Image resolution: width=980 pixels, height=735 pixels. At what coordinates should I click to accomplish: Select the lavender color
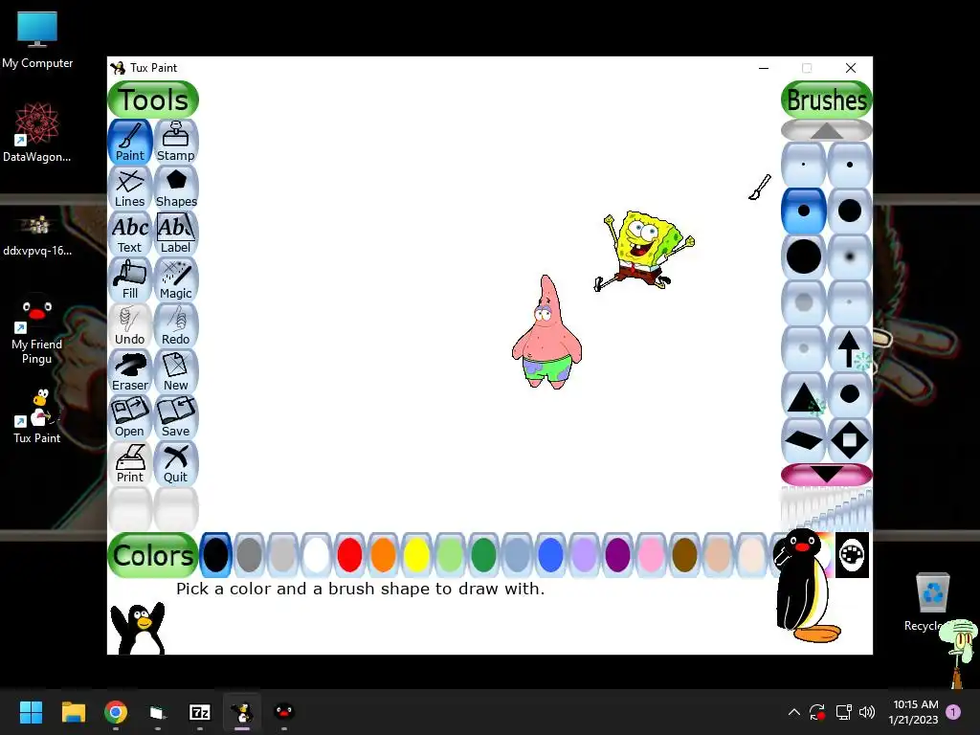coord(585,554)
